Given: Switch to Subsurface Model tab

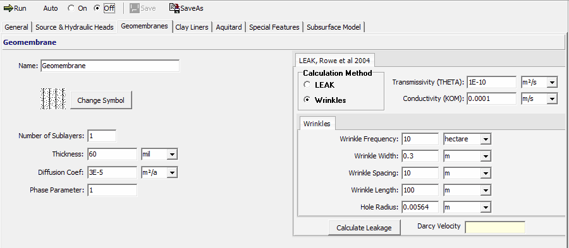Looking at the screenshot, I should coord(334,27).
